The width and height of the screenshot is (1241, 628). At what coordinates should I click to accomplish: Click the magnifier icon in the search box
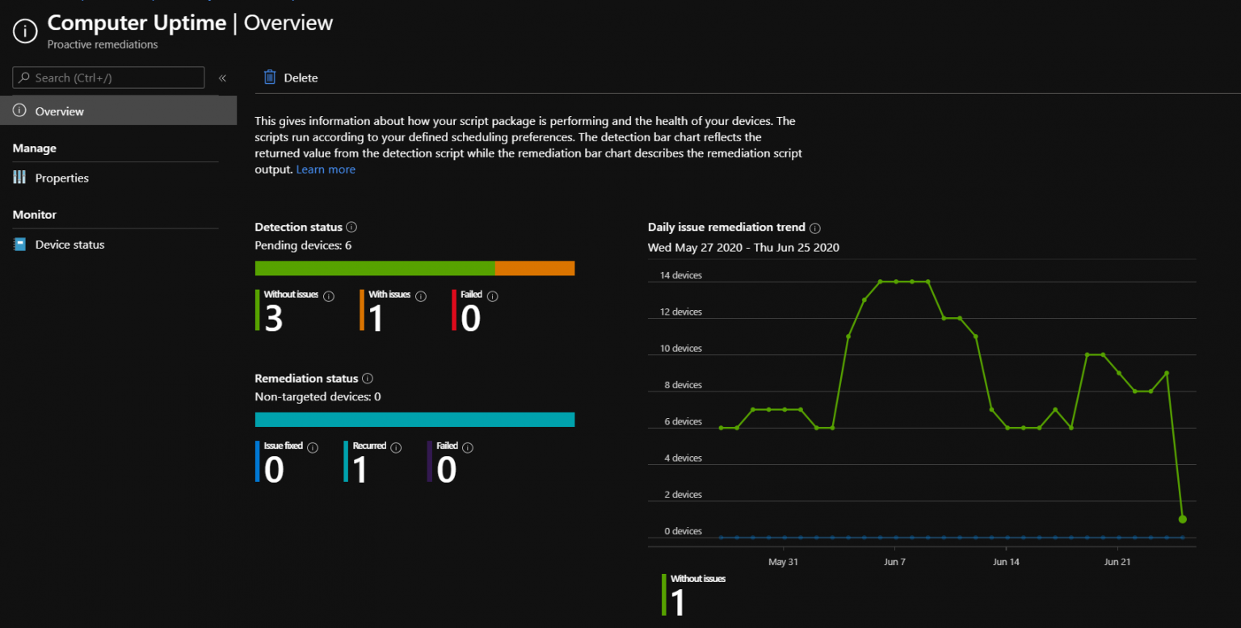pyautogui.click(x=24, y=77)
